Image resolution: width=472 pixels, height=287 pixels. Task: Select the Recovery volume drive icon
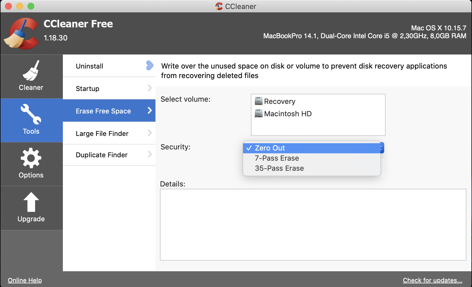point(258,101)
